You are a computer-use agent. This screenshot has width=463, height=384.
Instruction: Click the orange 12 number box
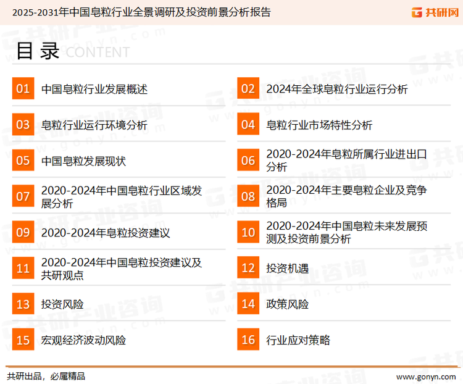pyautogui.click(x=248, y=268)
